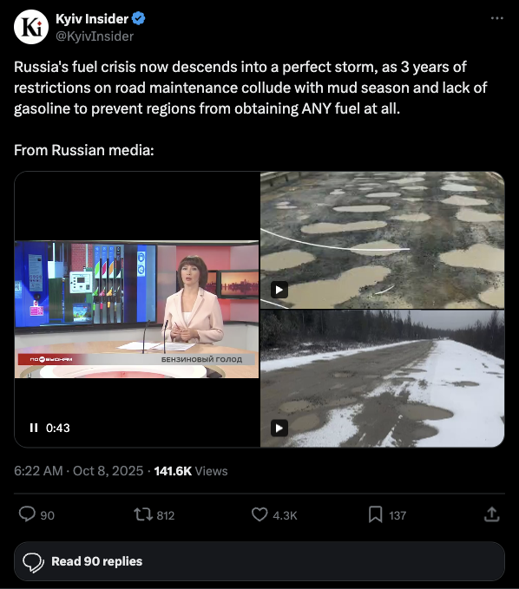
Task: Play the snowy road video
Action: click(x=279, y=428)
